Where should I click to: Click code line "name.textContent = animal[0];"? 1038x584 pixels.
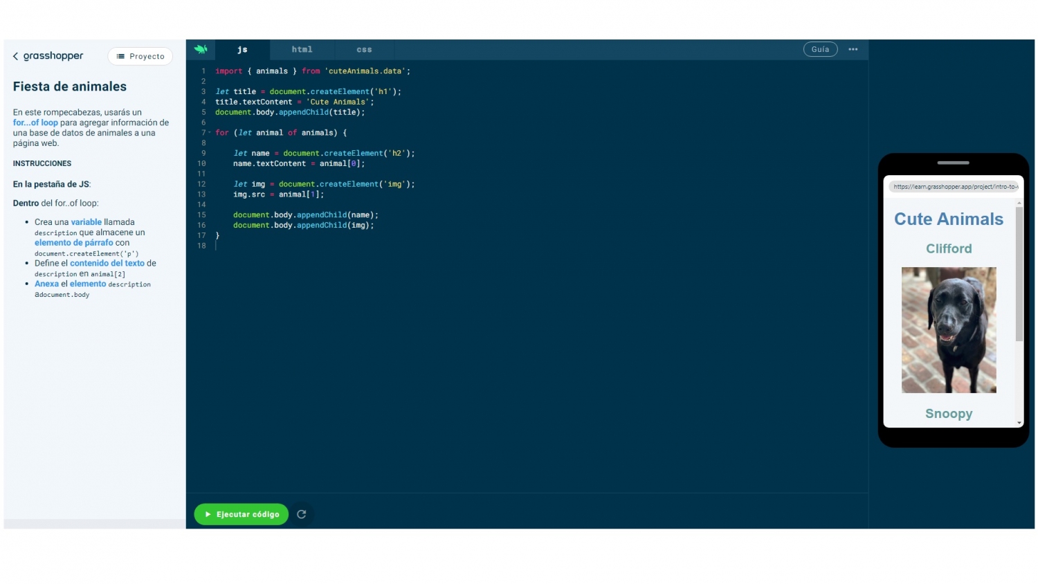[x=299, y=163]
